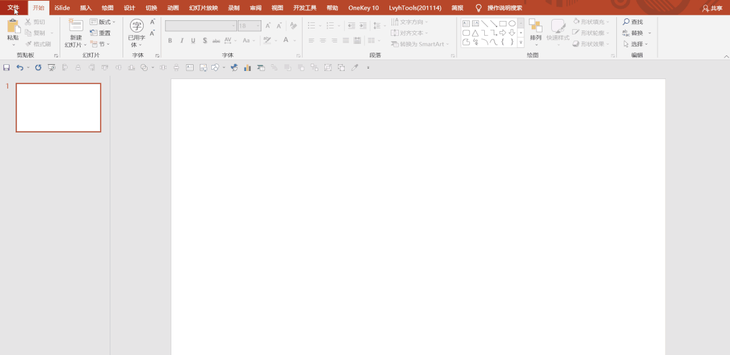Expand the shapes gallery with the More arrow

(x=521, y=42)
